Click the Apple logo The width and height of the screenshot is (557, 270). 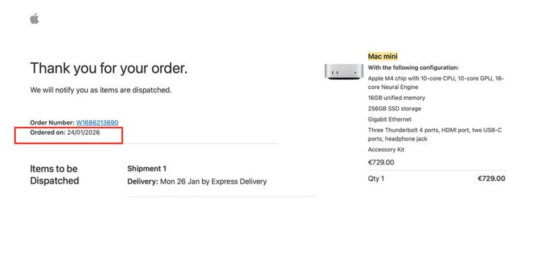coord(34,19)
